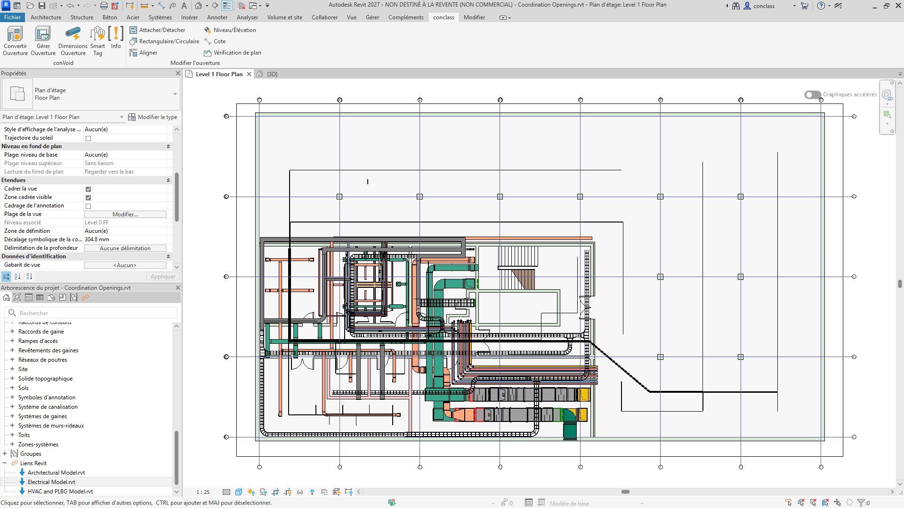
Task: Activate the Smart Tag tool
Action: coord(97,41)
